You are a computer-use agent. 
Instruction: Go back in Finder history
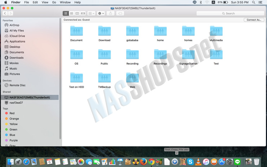[5, 13]
